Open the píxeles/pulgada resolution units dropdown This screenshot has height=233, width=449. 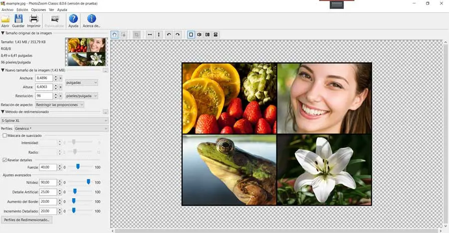tap(82, 96)
